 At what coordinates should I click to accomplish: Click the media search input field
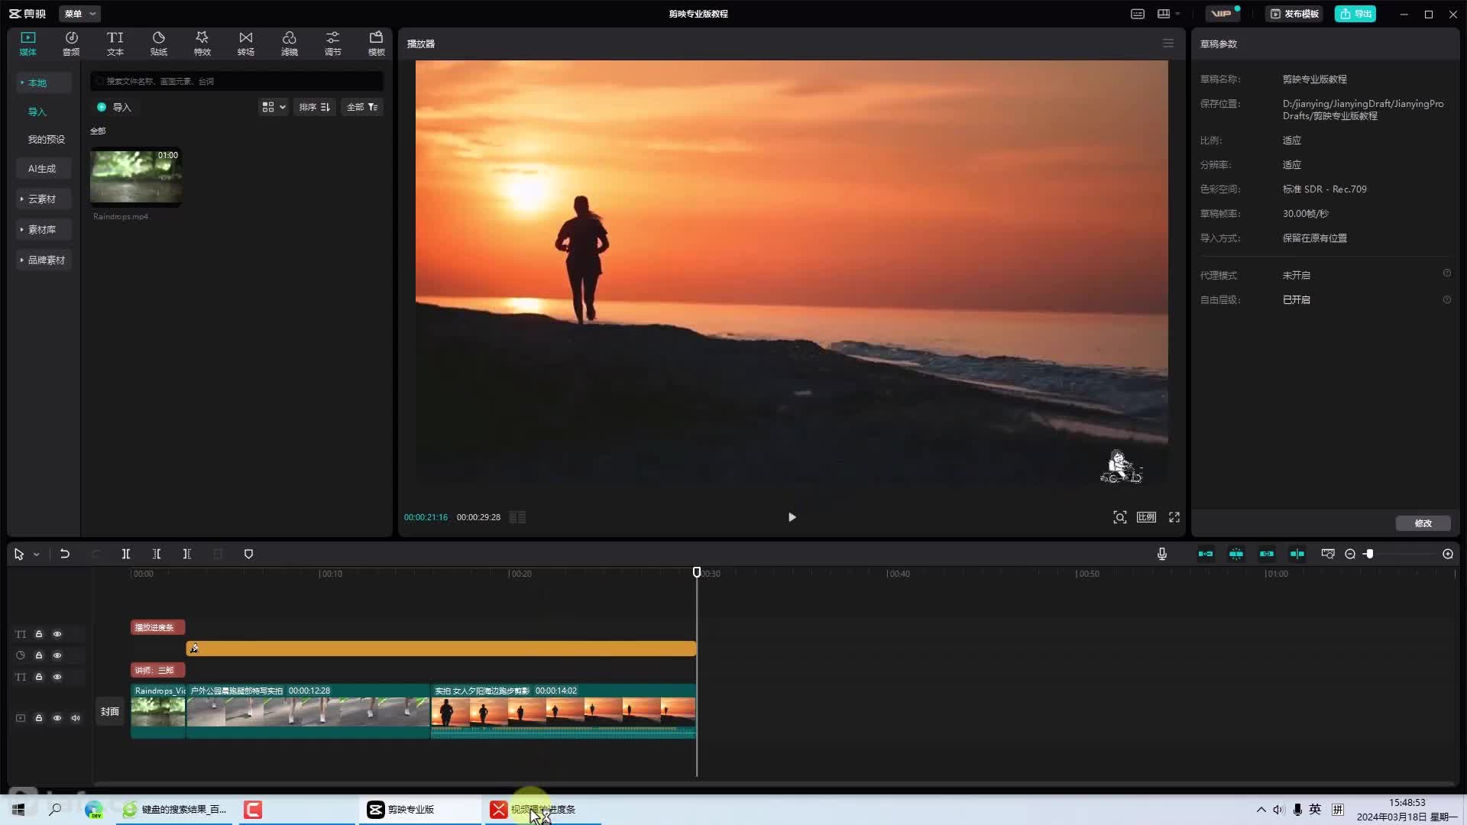click(x=237, y=81)
